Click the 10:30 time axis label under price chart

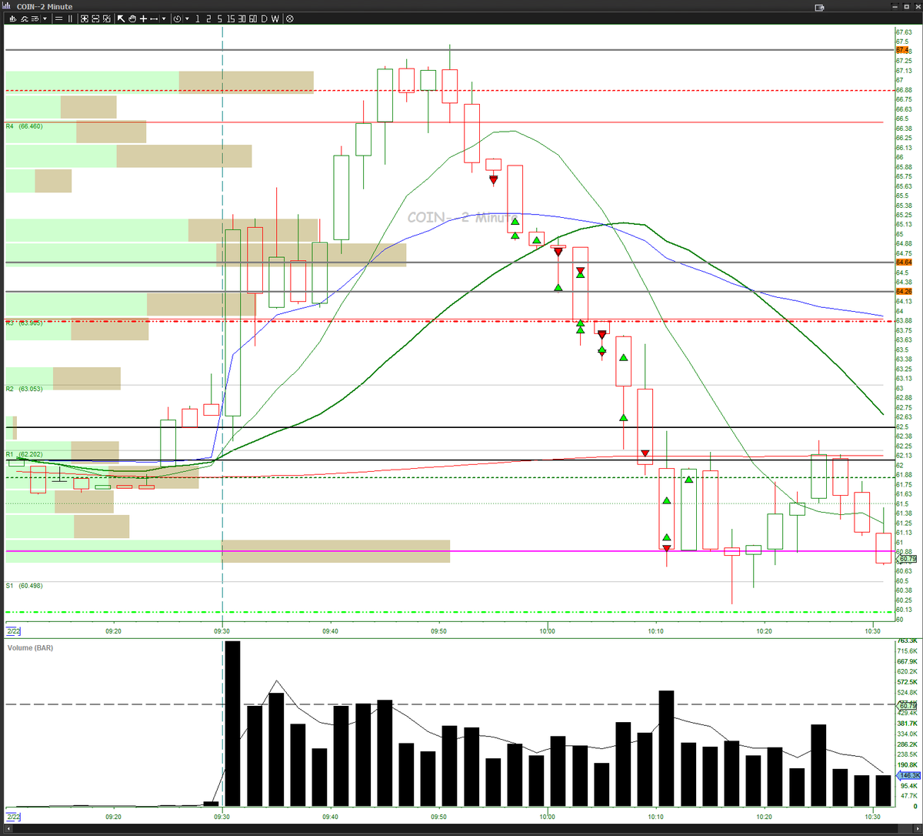point(873,631)
